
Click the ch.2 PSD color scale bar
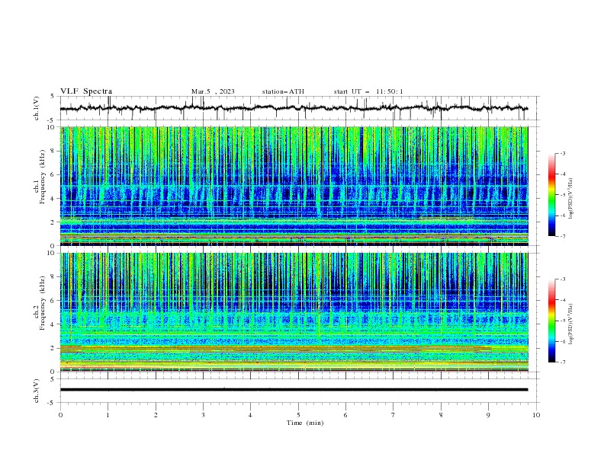pyautogui.click(x=551, y=321)
